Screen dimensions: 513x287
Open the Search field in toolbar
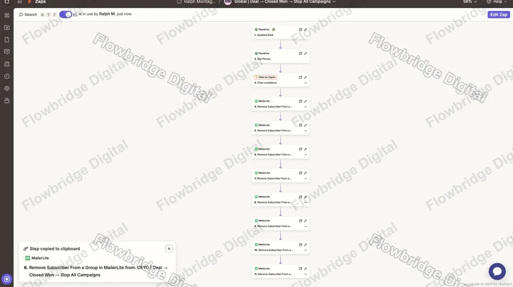(28, 15)
